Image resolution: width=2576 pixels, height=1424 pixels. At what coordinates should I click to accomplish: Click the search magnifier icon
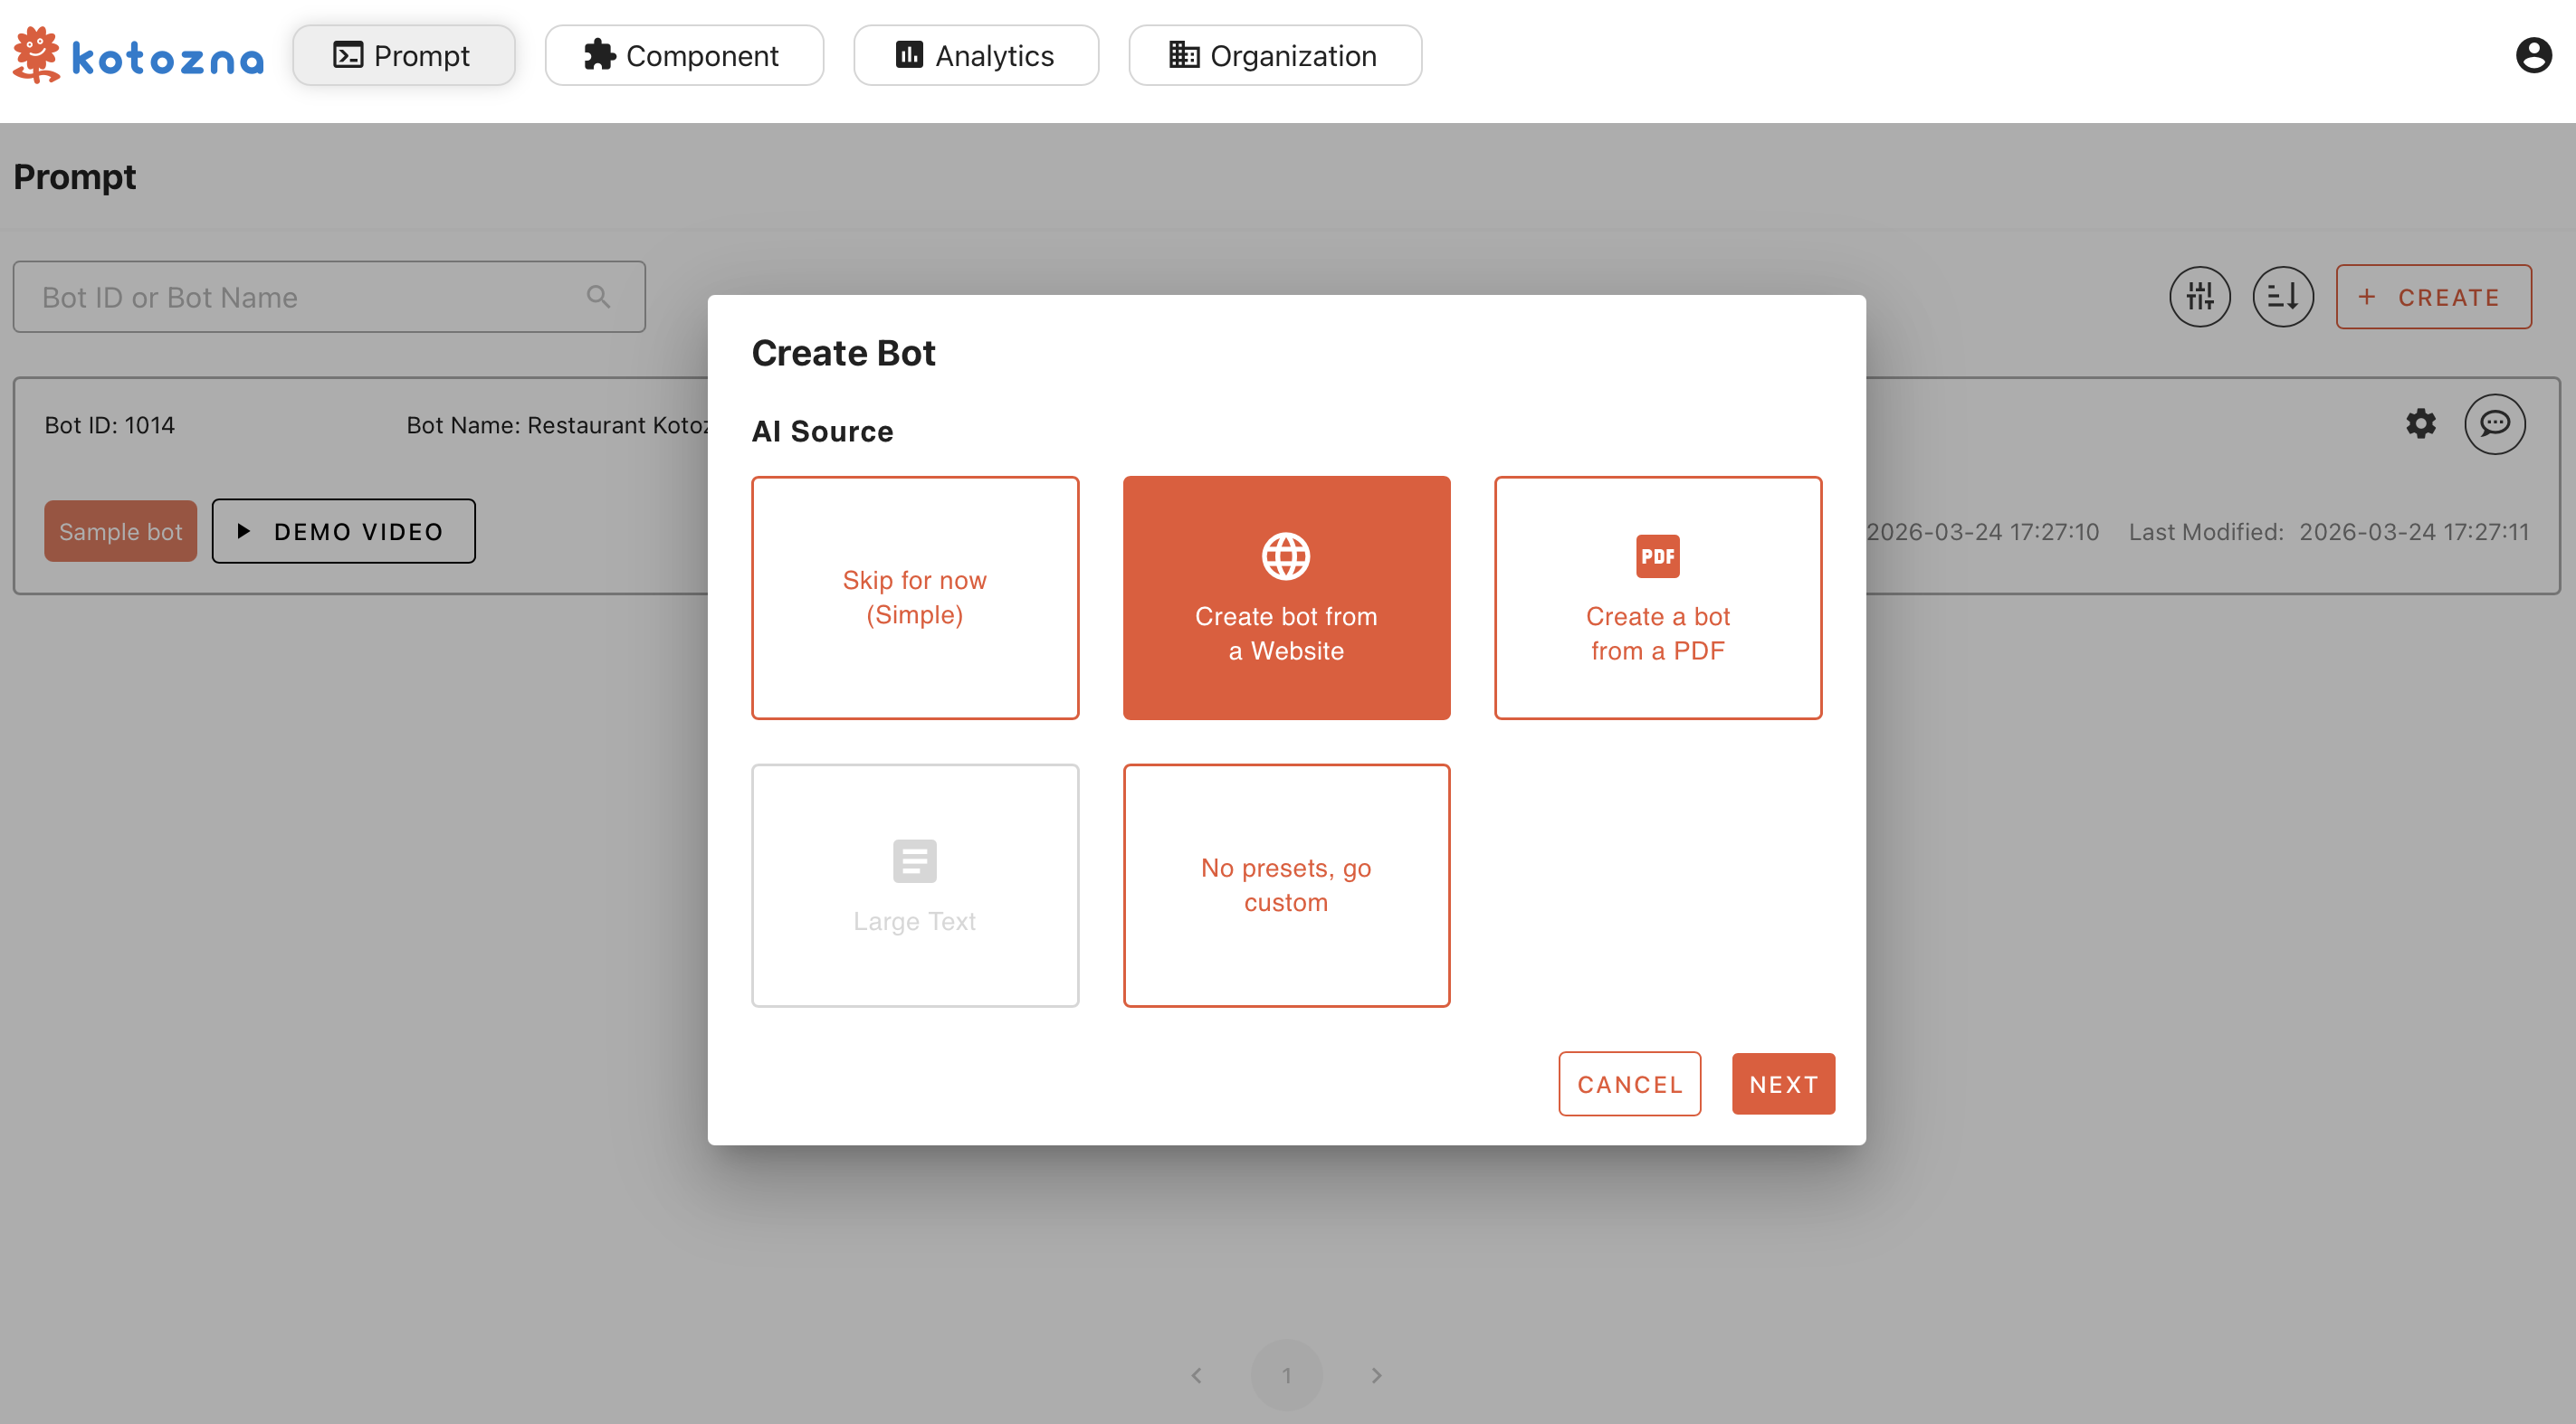point(598,297)
